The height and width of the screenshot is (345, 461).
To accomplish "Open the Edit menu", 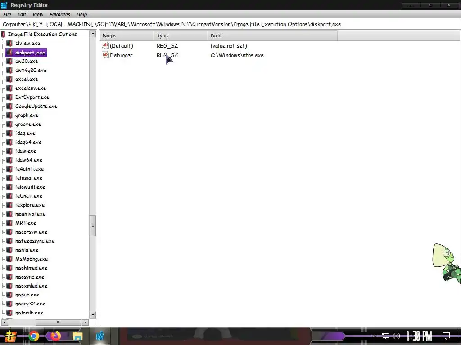I will tap(22, 14).
